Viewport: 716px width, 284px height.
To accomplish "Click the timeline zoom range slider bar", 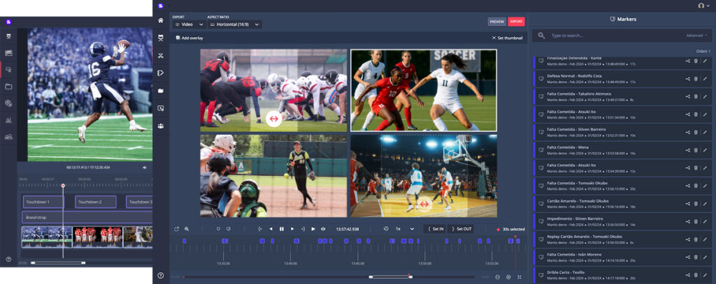I will click(x=390, y=277).
